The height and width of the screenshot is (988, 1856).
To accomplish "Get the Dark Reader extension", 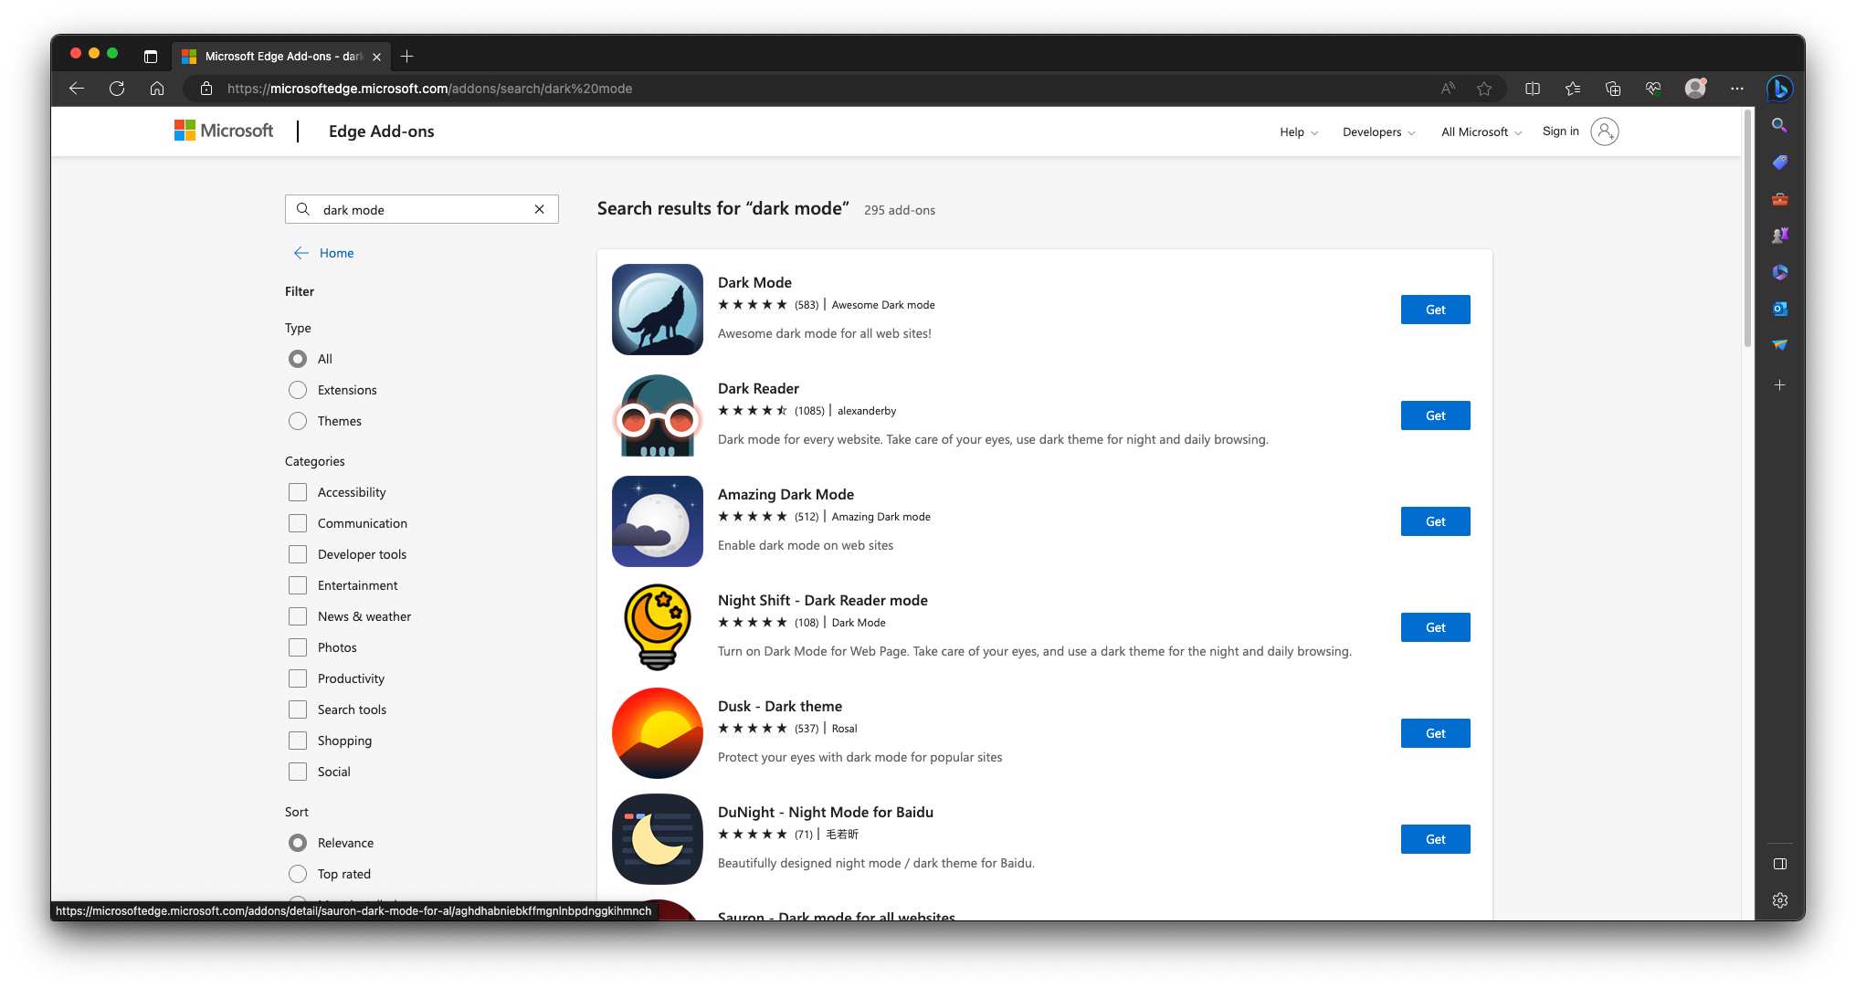I will click(1435, 415).
